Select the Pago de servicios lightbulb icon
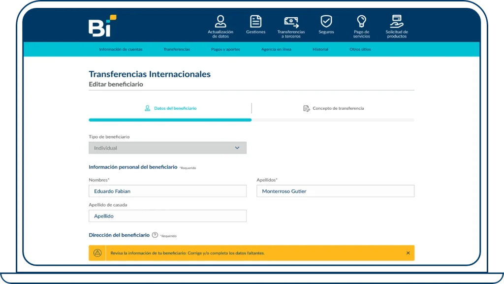Screen dimensions: 504x284 click(362, 21)
